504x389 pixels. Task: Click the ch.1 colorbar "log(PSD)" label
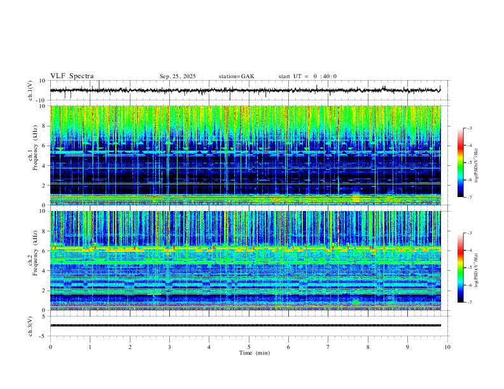click(x=477, y=166)
